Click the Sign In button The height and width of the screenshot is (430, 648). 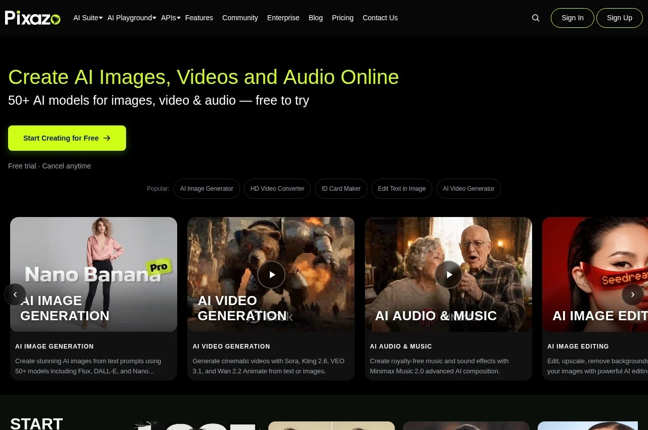[x=573, y=18]
